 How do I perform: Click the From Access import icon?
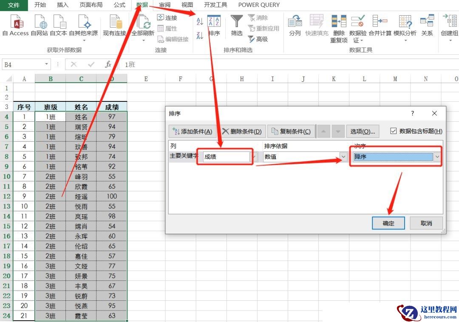tap(16, 22)
